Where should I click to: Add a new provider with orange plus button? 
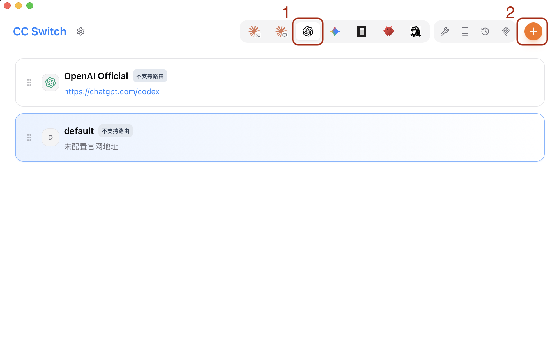[533, 31]
